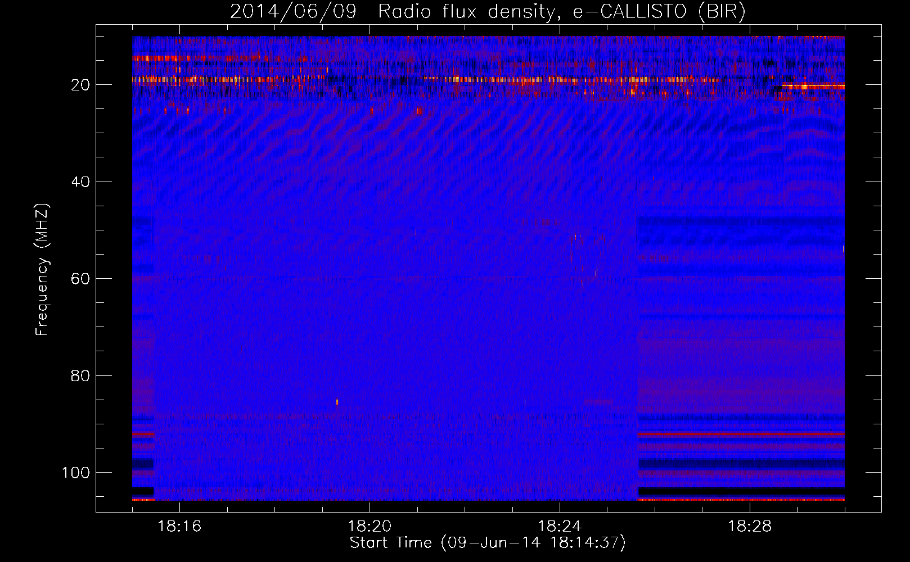Click the '18:24' time tick label
Screen dimensions: 910x562
coord(560,527)
